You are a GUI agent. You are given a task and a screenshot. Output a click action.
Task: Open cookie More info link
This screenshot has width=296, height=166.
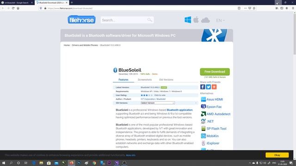(x=130, y=155)
